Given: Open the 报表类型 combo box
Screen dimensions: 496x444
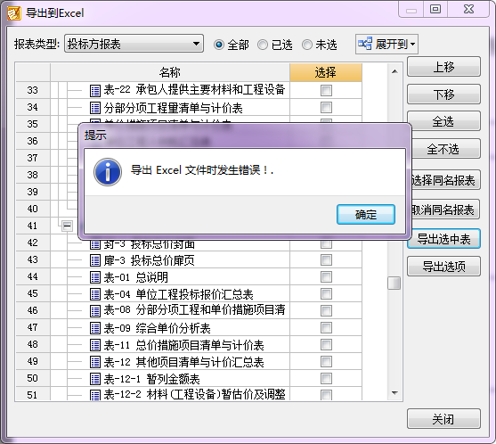Looking at the screenshot, I should coord(134,44).
